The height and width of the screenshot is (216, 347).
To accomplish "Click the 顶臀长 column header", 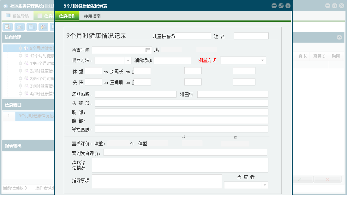I will coord(319,56).
